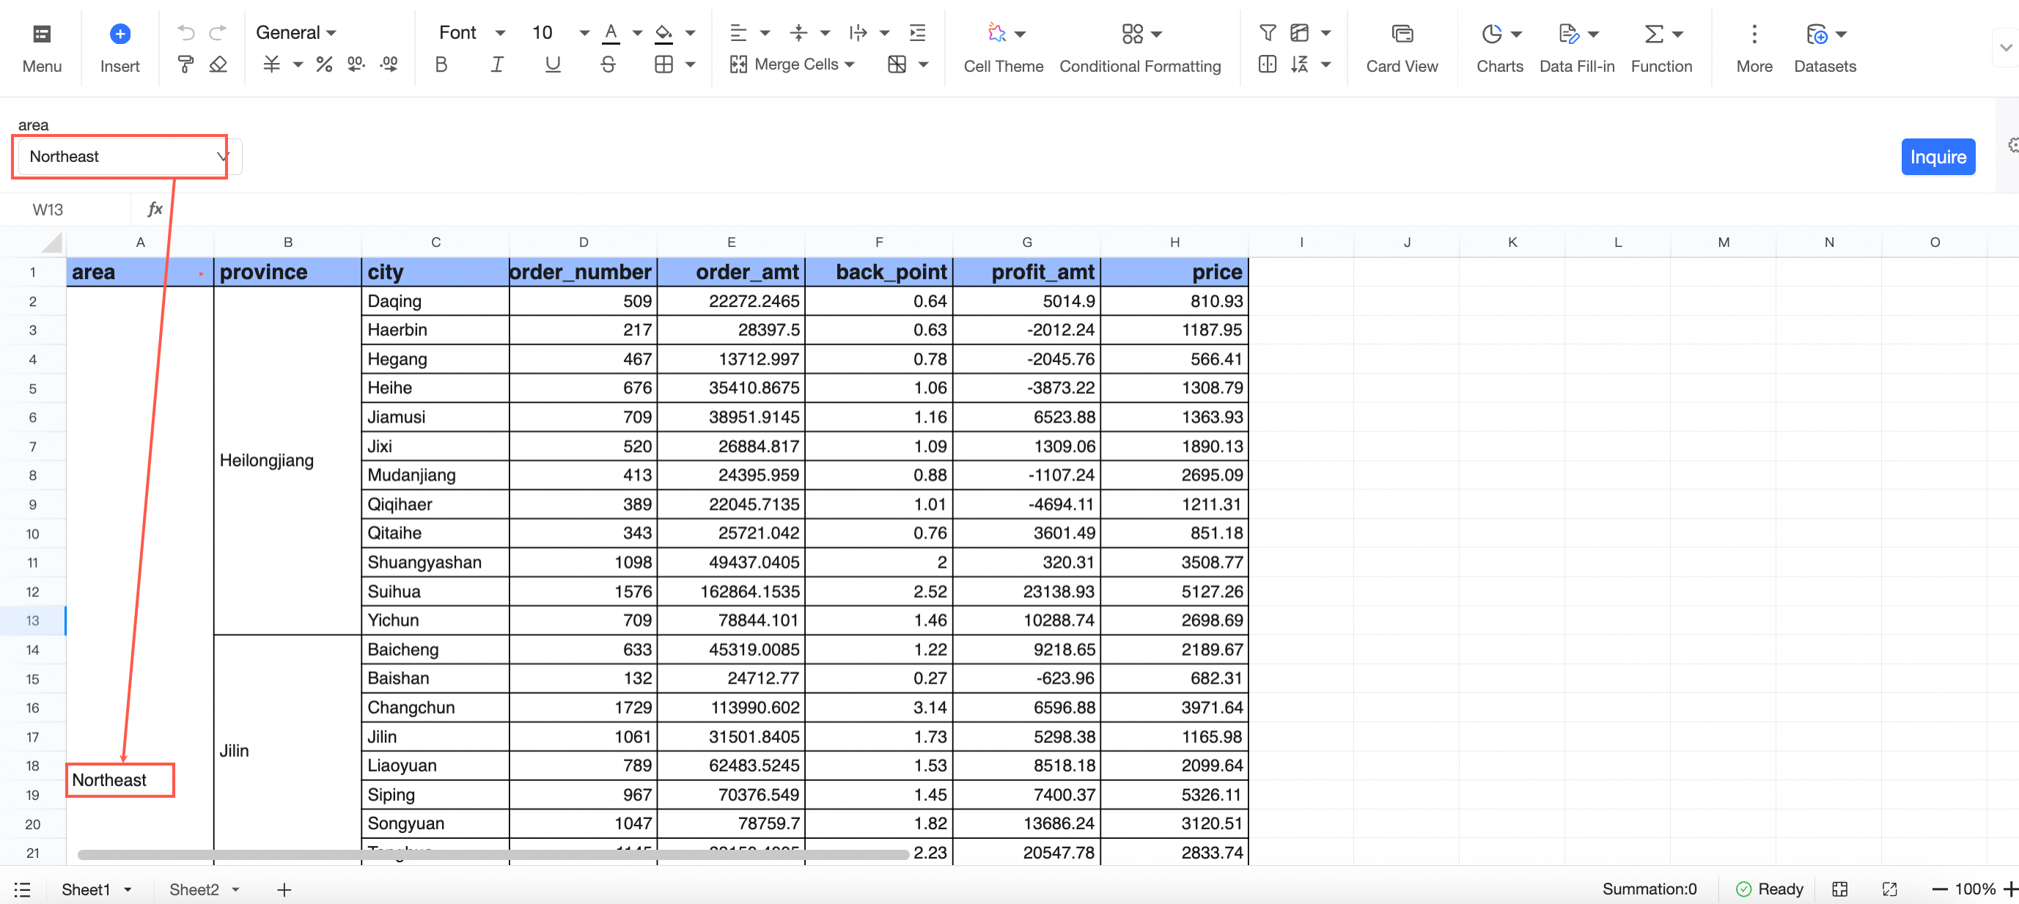The height and width of the screenshot is (904, 2019).
Task: Click the blue Inquire button
Action: pyautogui.click(x=1937, y=157)
